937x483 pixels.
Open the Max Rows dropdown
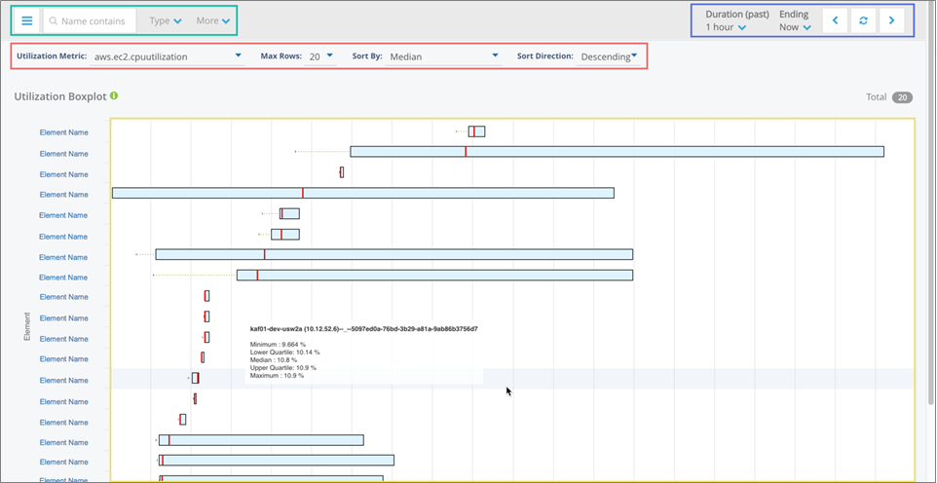point(319,56)
